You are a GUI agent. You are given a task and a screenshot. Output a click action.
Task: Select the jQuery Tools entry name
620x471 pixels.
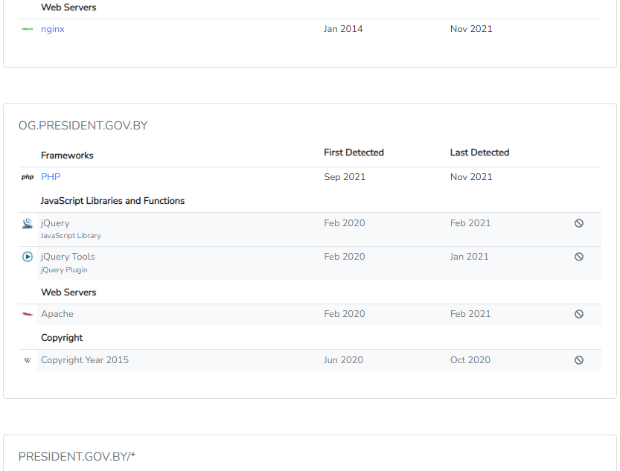click(x=68, y=257)
